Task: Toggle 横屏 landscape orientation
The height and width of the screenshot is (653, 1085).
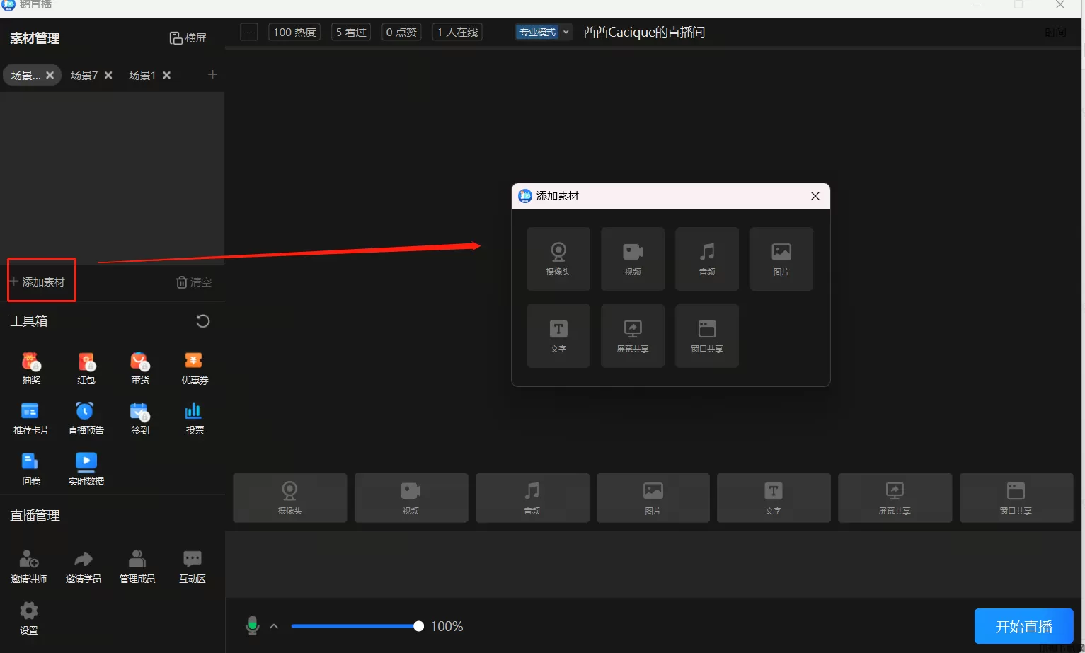Action: 188,38
